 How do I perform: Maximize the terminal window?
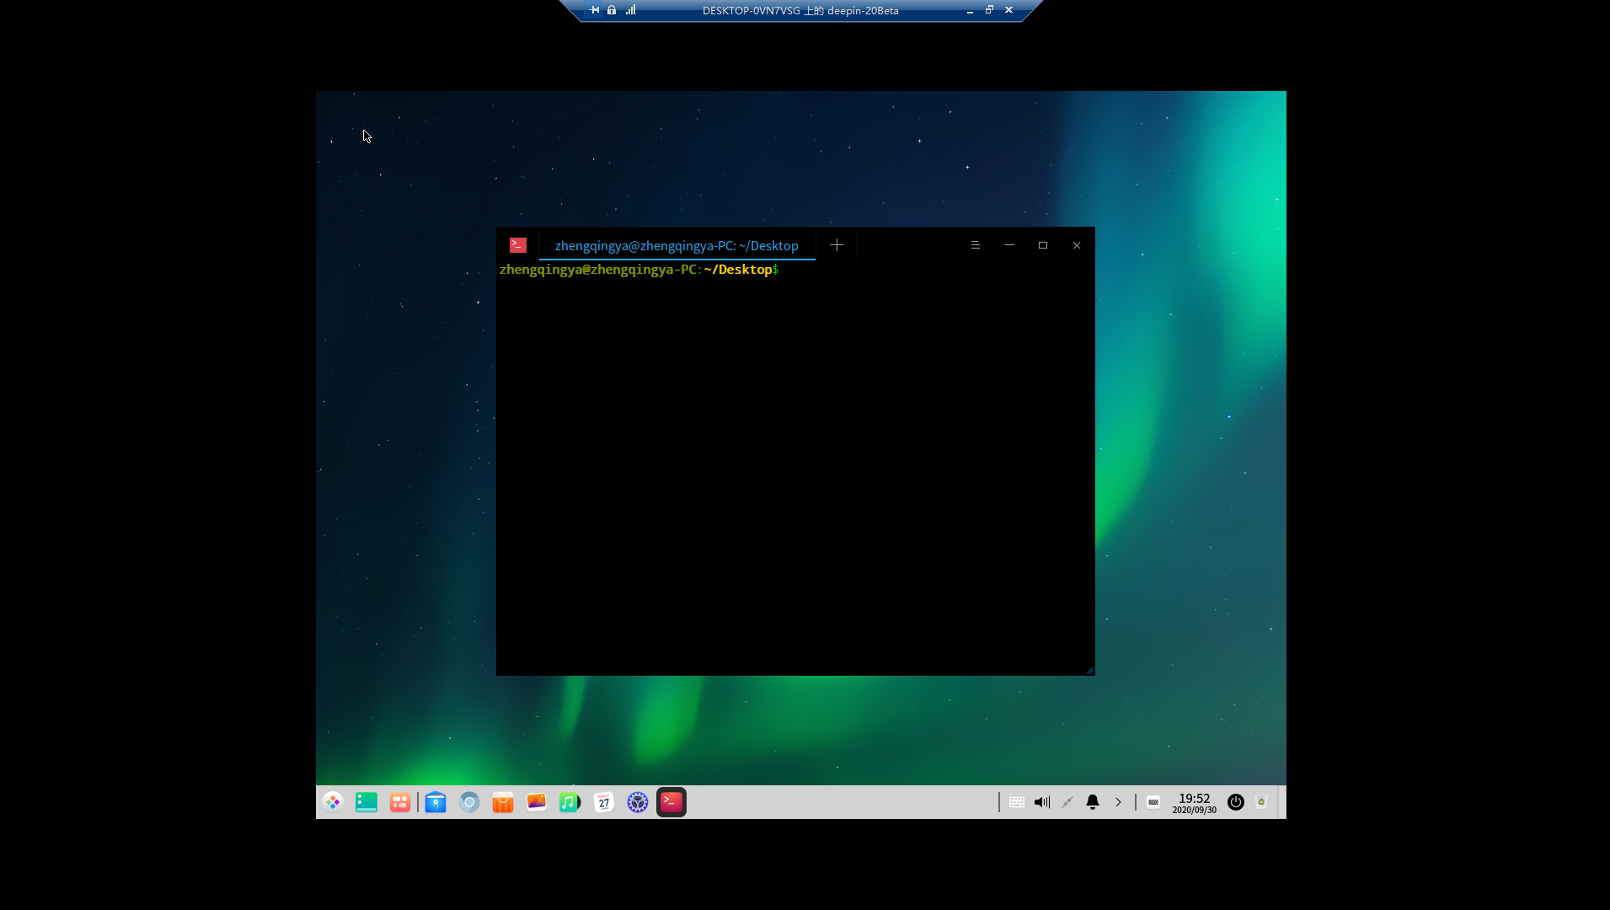[x=1043, y=245]
